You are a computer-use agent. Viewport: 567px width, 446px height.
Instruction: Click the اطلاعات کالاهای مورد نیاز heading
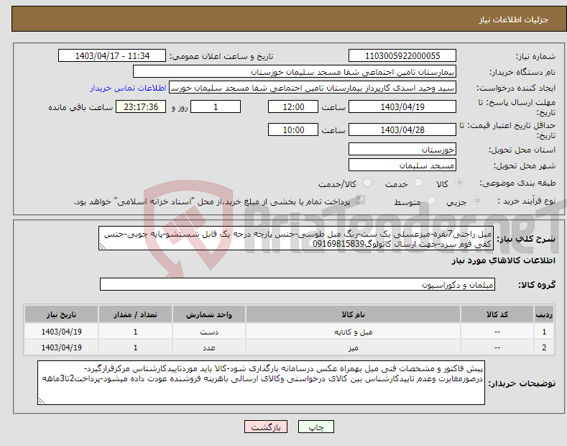click(503, 260)
